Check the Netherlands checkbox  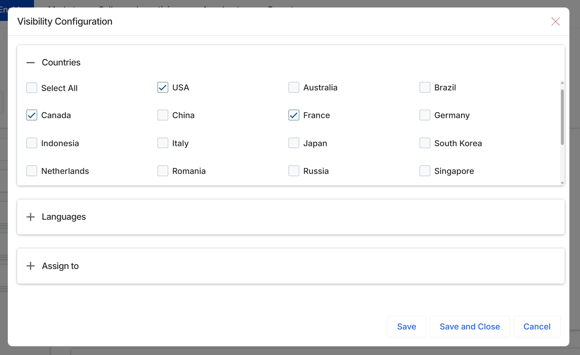[x=32, y=171]
